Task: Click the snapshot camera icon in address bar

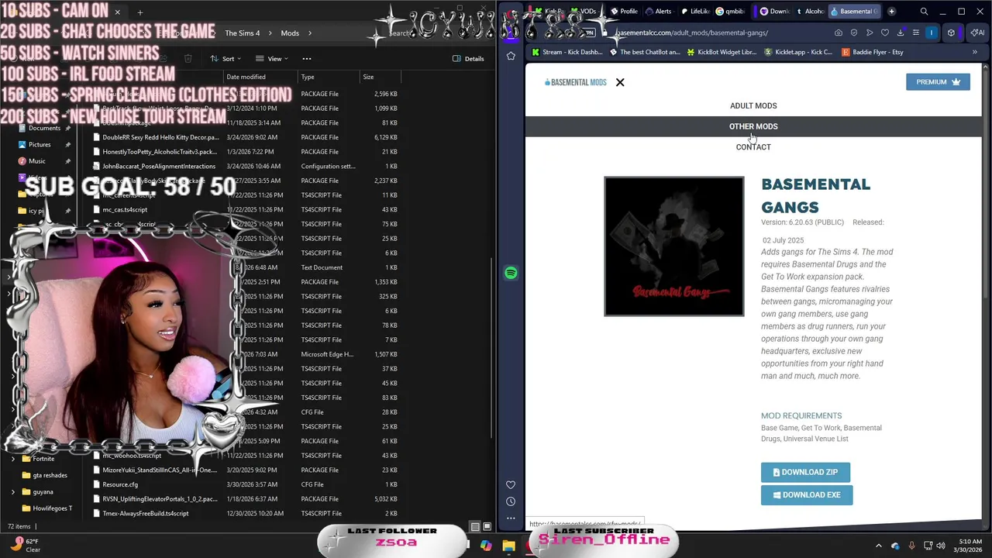Action: coord(839,33)
